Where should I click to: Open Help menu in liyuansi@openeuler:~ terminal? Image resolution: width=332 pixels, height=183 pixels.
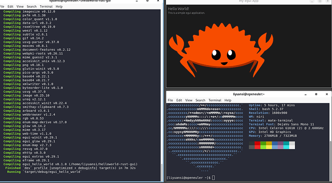coord(228,100)
